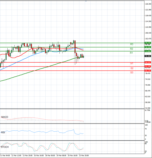Select the R2 resistance label
This screenshot has width=152, height=158.
point(132,49)
